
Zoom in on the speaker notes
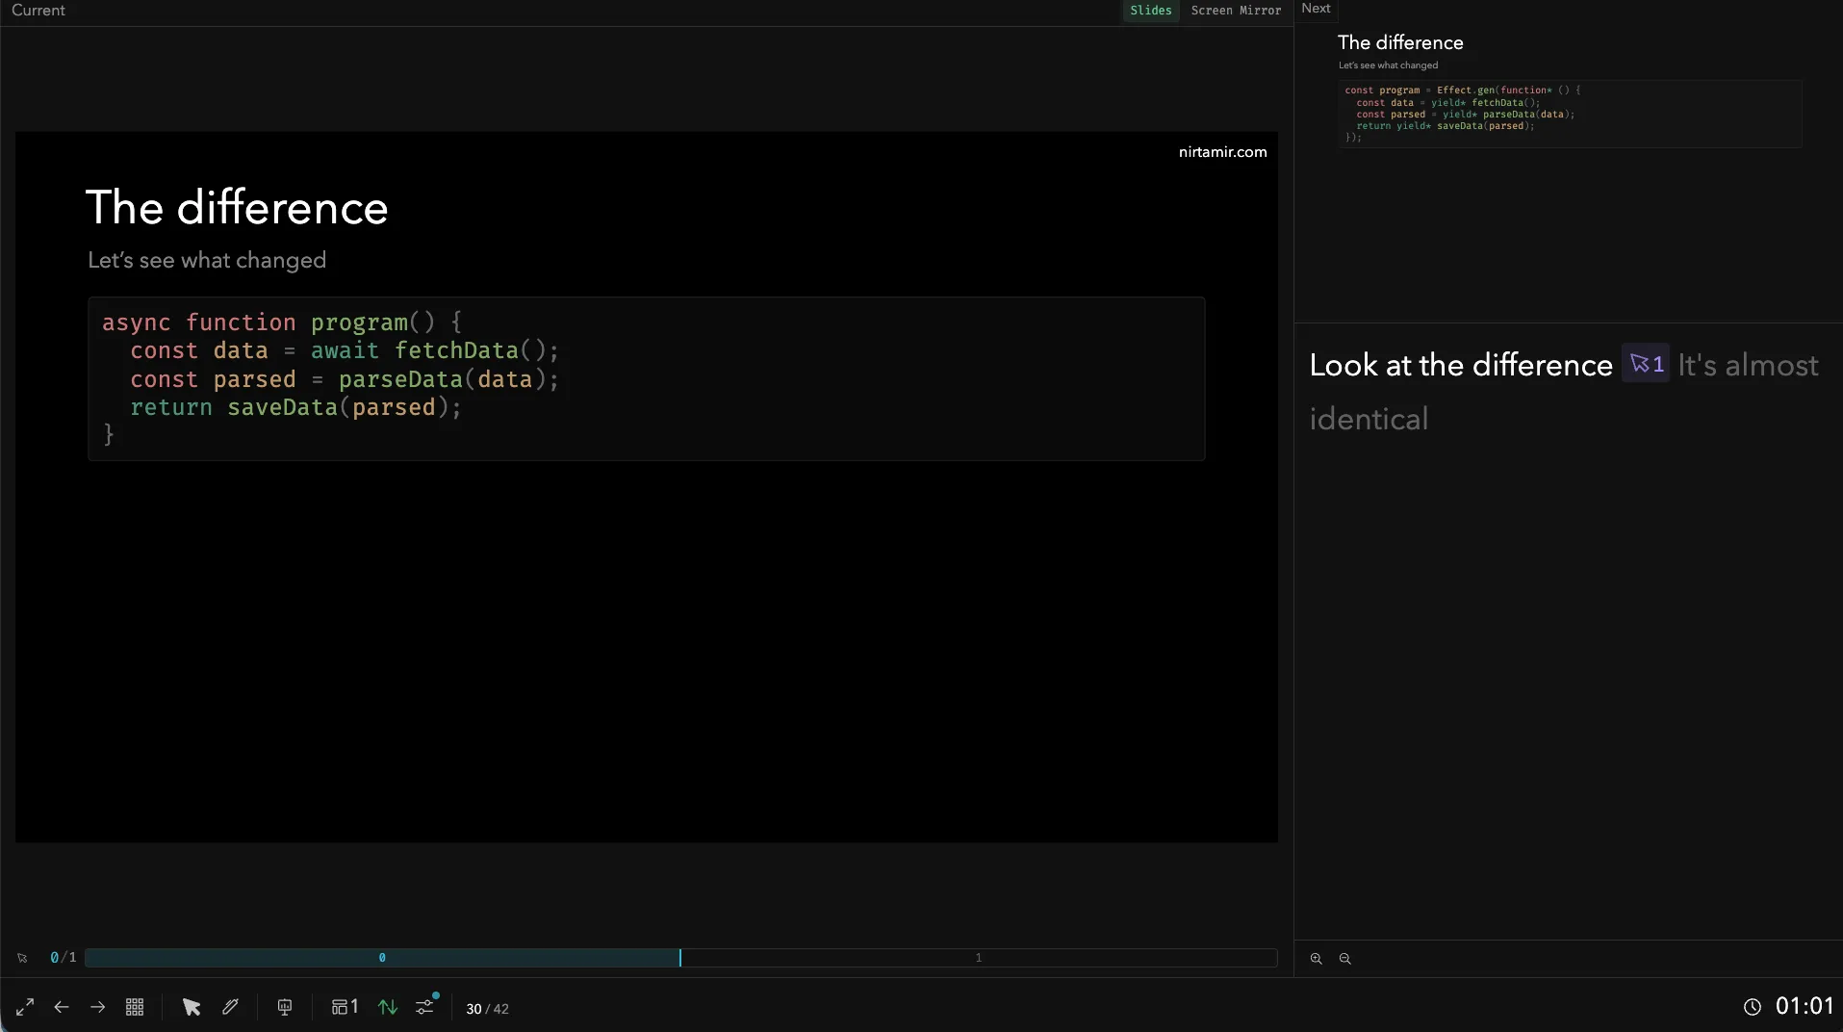tap(1317, 959)
